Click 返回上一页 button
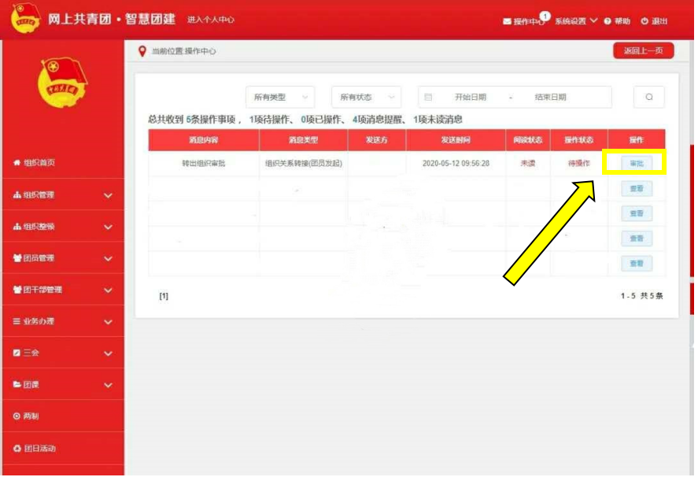This screenshot has height=477, width=698. click(x=643, y=51)
